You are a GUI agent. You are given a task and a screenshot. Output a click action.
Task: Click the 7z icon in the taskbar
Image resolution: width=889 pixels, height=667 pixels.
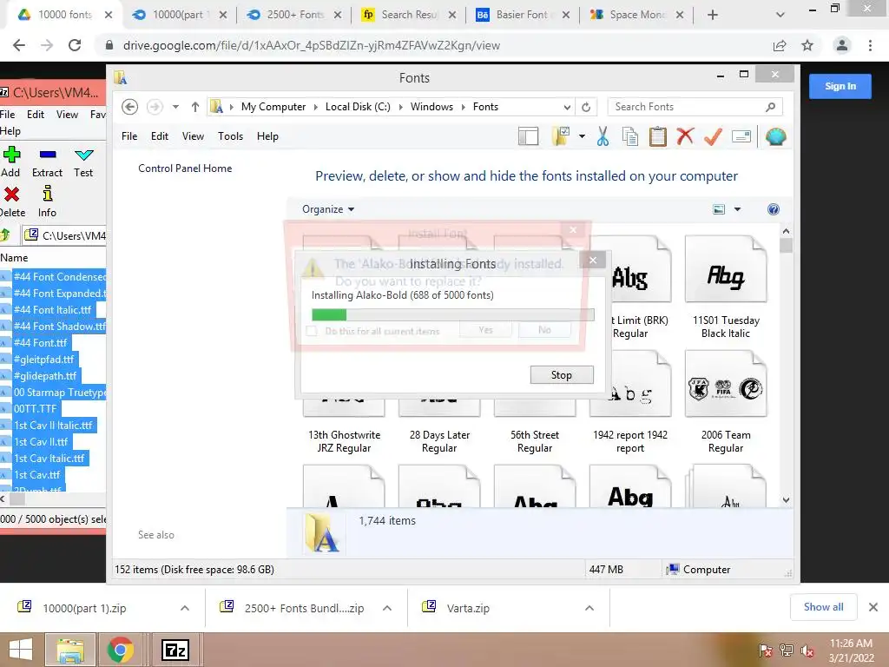coord(175,650)
